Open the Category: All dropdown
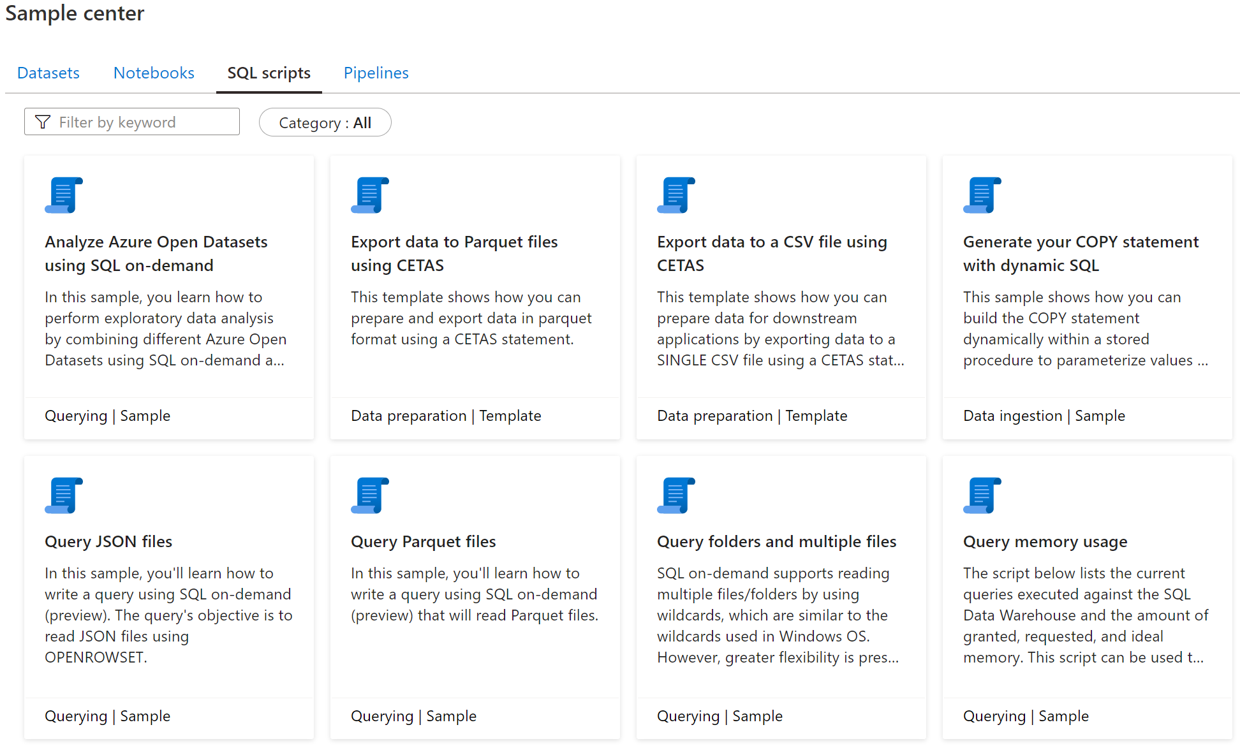The width and height of the screenshot is (1240, 755). (325, 122)
